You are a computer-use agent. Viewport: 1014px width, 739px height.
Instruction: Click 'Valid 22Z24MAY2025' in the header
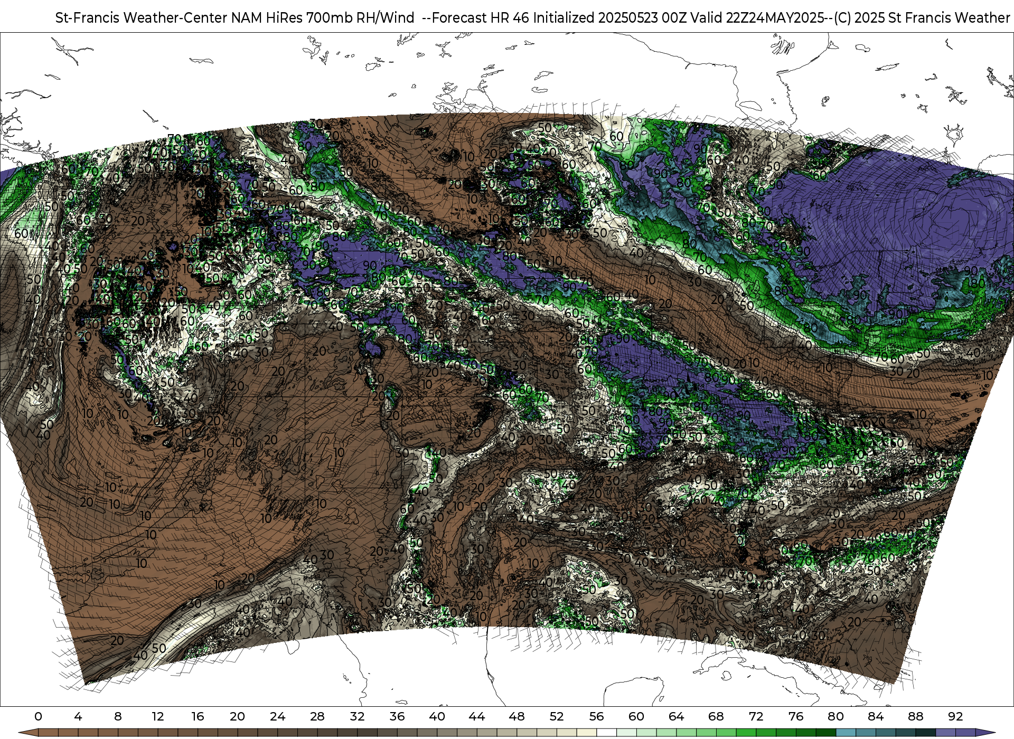tap(758, 18)
